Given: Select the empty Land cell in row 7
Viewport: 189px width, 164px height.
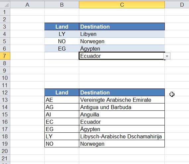Looking at the screenshot, I should click(62, 56).
